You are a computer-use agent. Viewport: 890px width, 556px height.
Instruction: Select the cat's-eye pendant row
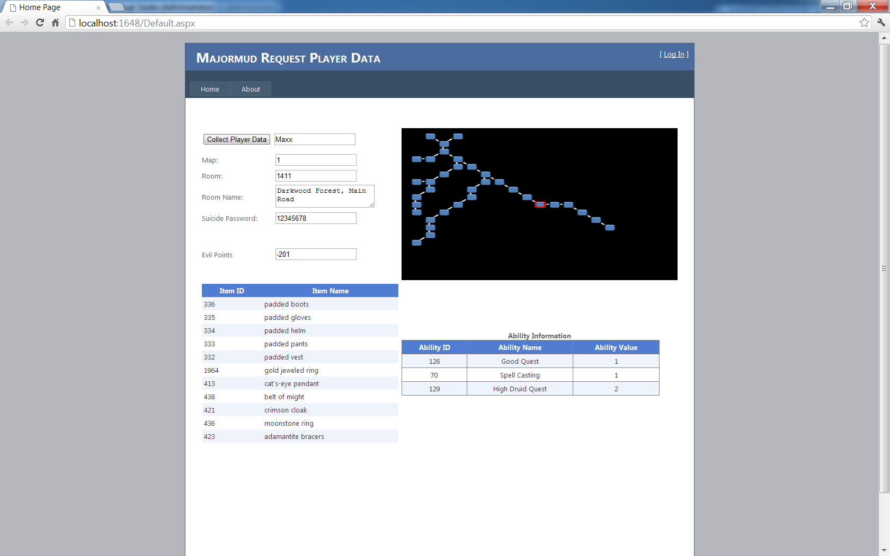[x=300, y=383]
